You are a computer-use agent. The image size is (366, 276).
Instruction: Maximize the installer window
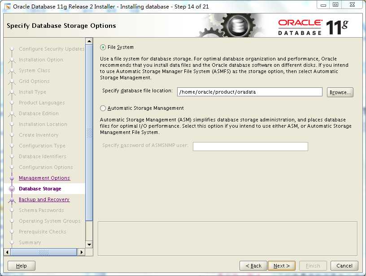click(335, 5)
